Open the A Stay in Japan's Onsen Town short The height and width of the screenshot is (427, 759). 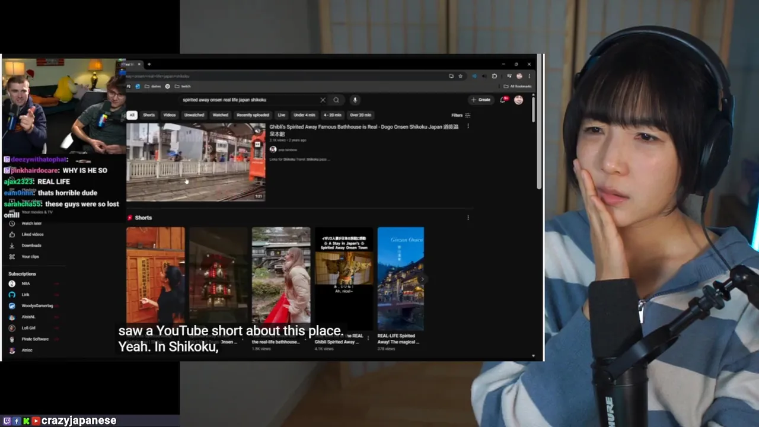coord(344,279)
